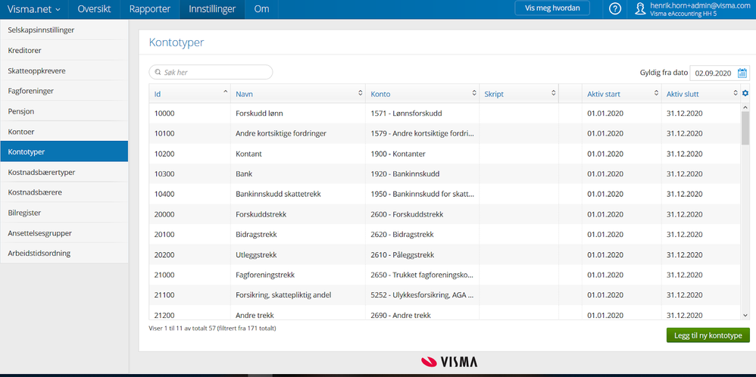Sort table by Konto column
The height and width of the screenshot is (377, 756).
click(x=423, y=94)
